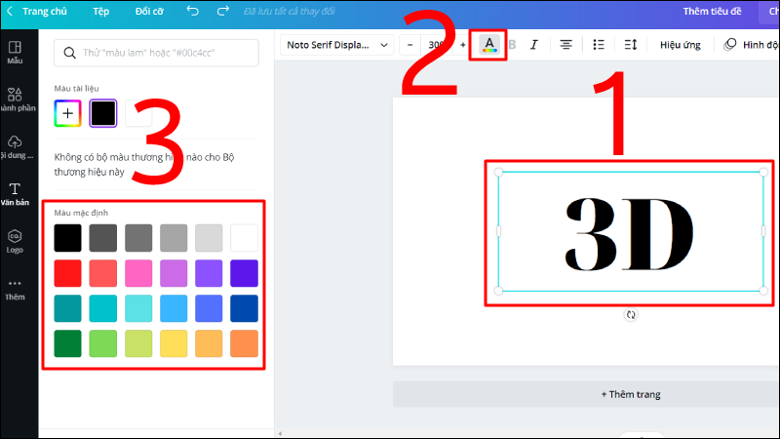780x439 pixels.
Task: Pick the pink default swatch
Action: (x=138, y=273)
